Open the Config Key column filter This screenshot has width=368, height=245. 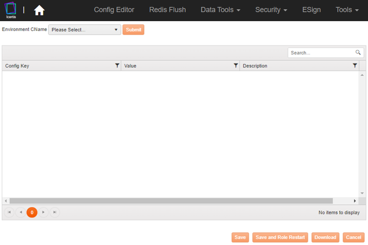point(117,66)
